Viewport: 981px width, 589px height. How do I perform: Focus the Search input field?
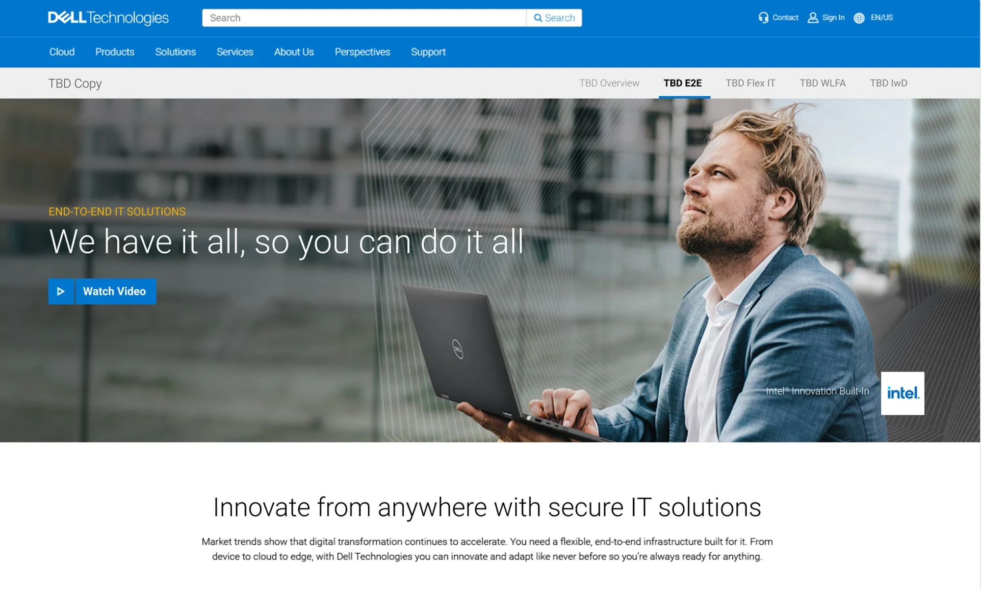pyautogui.click(x=364, y=18)
